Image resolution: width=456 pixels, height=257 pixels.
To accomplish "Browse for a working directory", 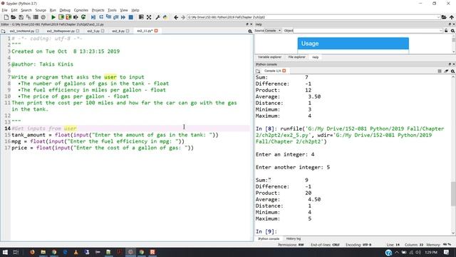I will pyautogui.click(x=444, y=17).
